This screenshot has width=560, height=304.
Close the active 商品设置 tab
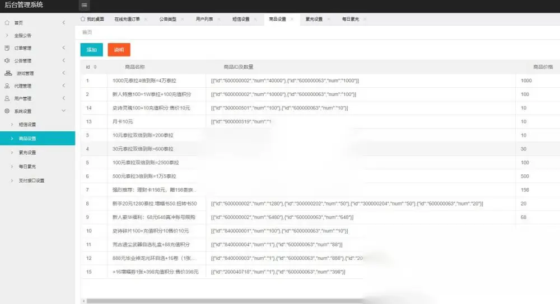click(x=292, y=19)
